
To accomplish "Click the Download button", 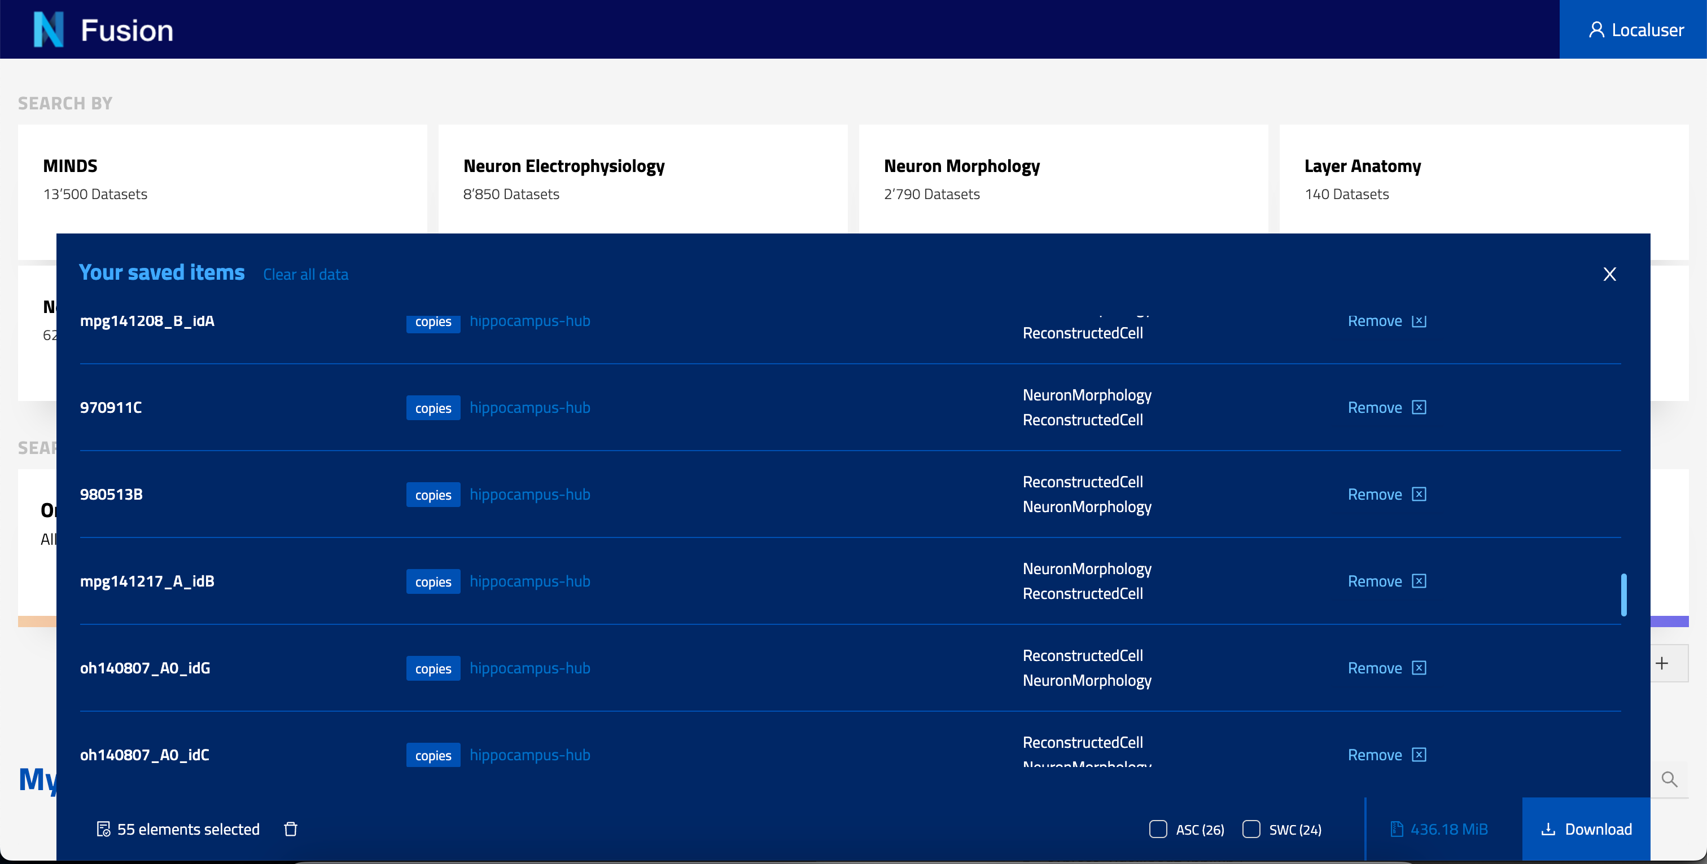I will click(1586, 829).
